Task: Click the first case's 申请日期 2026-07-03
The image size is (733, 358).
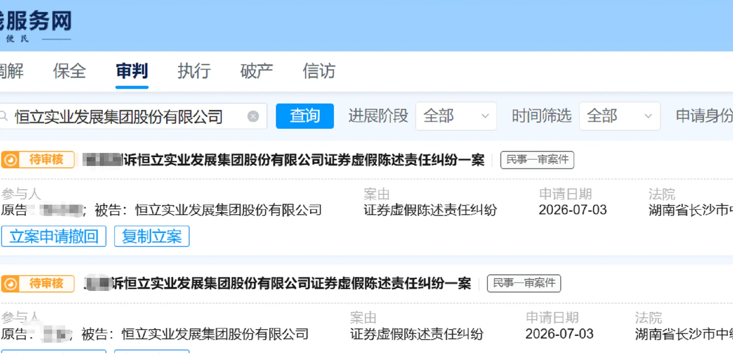Action: pos(573,210)
